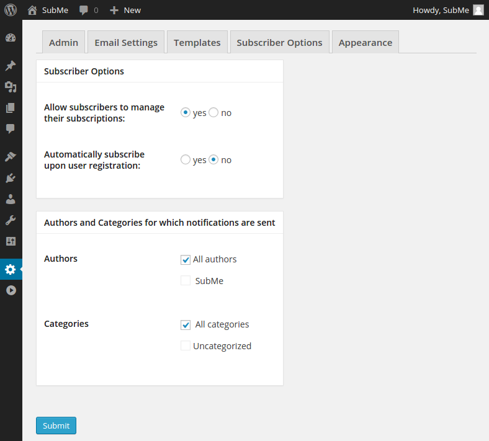The height and width of the screenshot is (441, 489).
Task: Check the SubMe author checkbox
Action: point(186,280)
